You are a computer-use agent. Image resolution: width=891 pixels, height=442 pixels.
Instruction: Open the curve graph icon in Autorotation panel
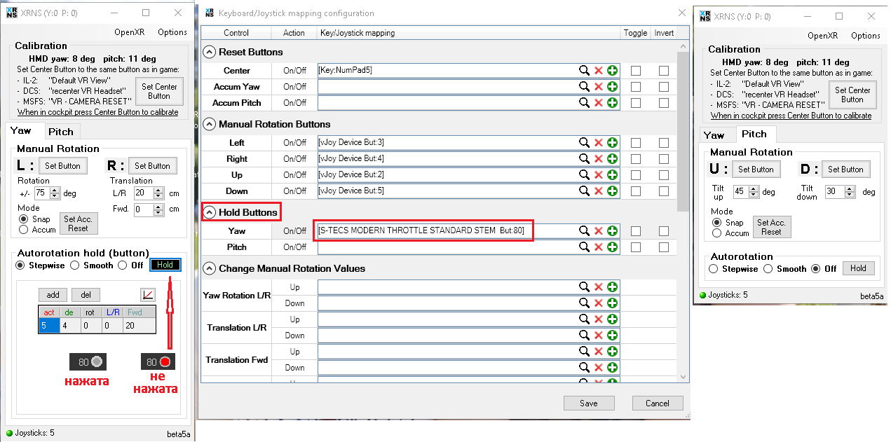[x=148, y=295]
